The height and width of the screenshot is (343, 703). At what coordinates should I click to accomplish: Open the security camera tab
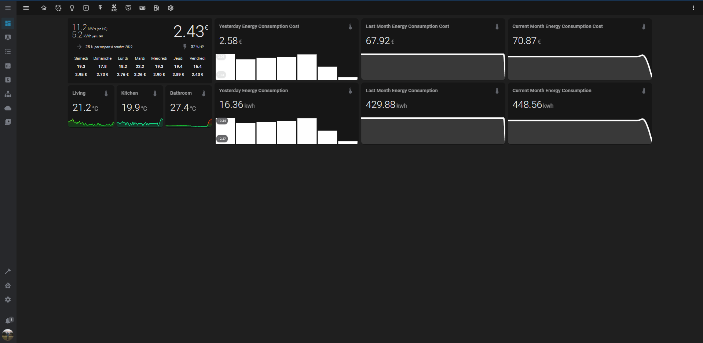[128, 8]
